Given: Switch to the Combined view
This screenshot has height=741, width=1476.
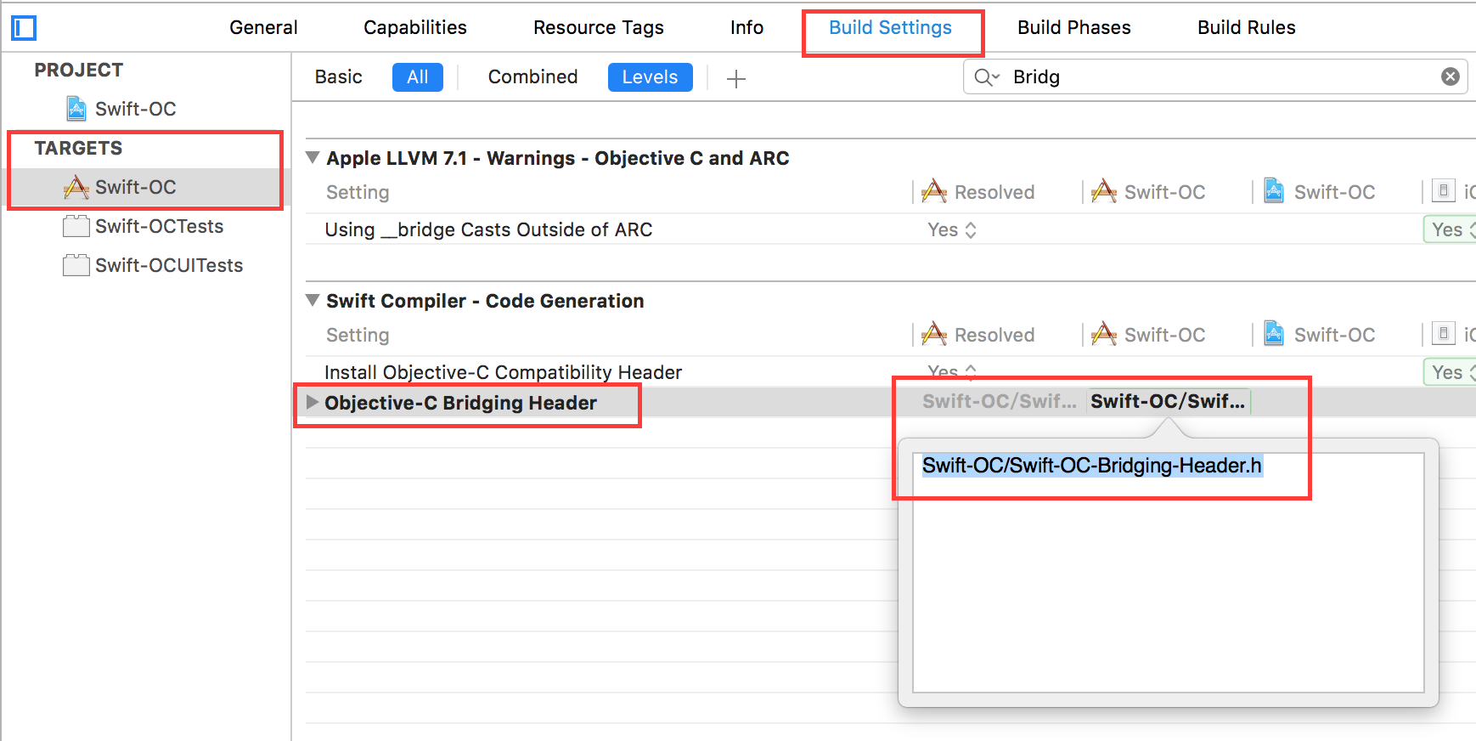Looking at the screenshot, I should [532, 76].
